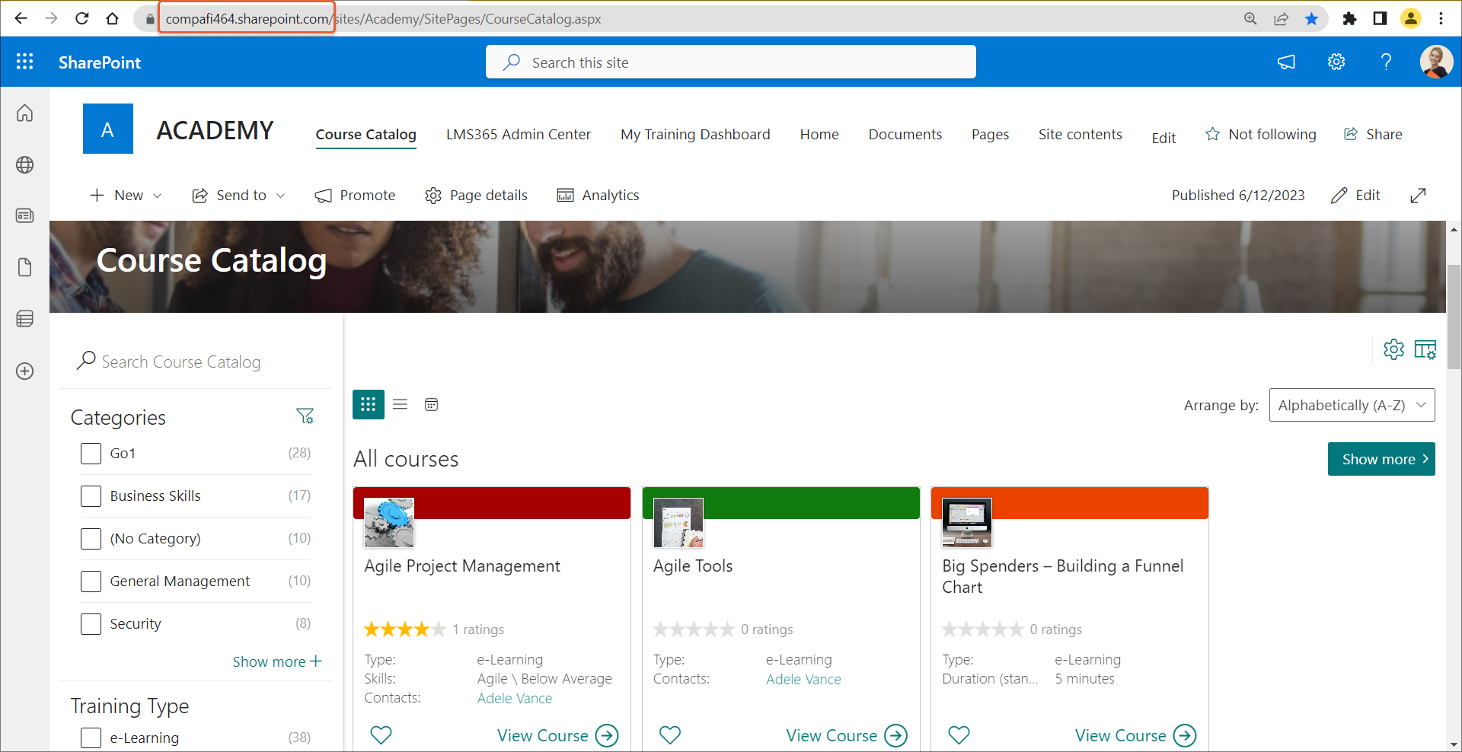
Task: Go to My Training Dashboard
Action: click(694, 135)
